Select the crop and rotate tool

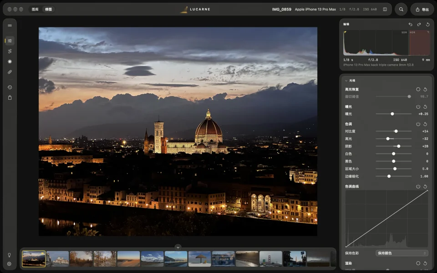pos(10,51)
